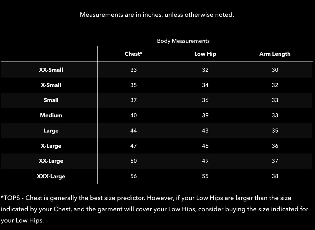The width and height of the screenshot is (315, 230).
Task: Click the 'Measurements are in inches' note
Action: click(x=157, y=15)
